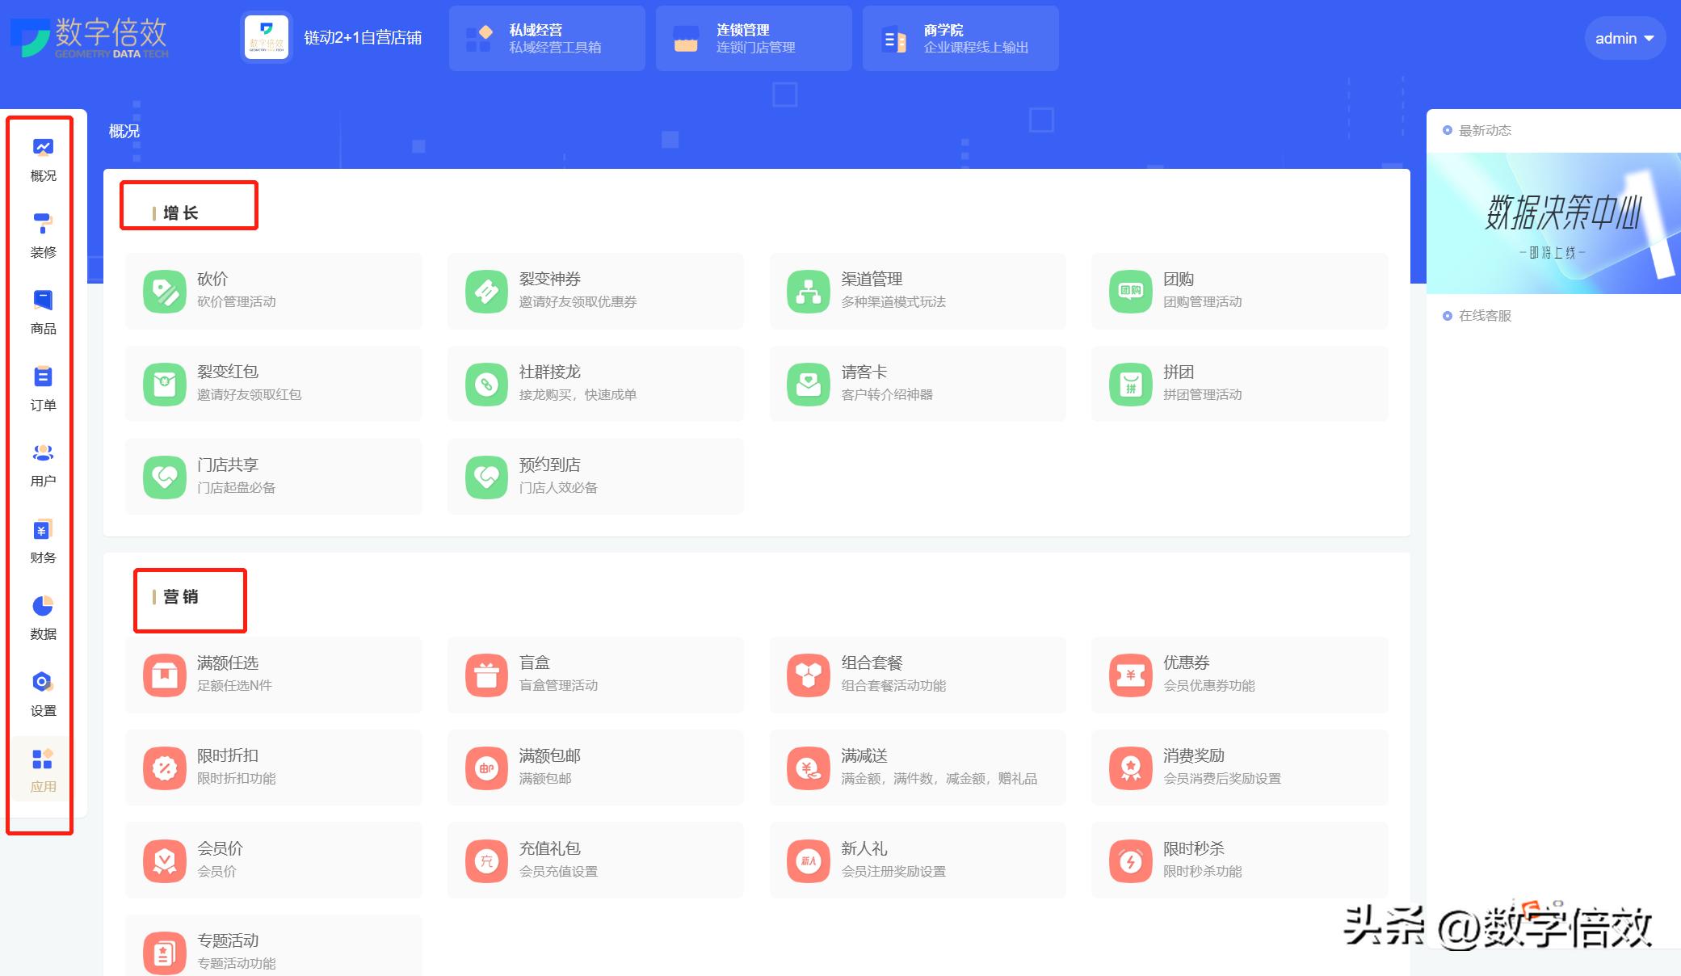Open the admin account dropdown
The image size is (1681, 976).
pos(1624,37)
